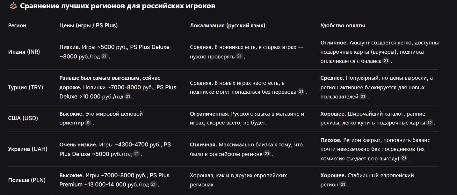Open citation 9 in USA prices cell
Viewport: 457px width, 195px height.
click(88, 123)
